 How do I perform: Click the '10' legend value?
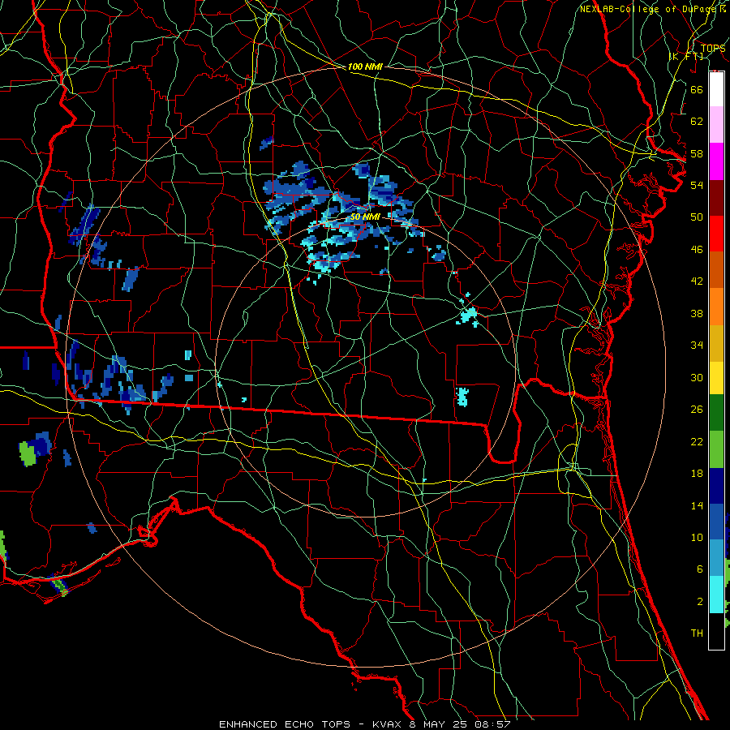coord(697,537)
